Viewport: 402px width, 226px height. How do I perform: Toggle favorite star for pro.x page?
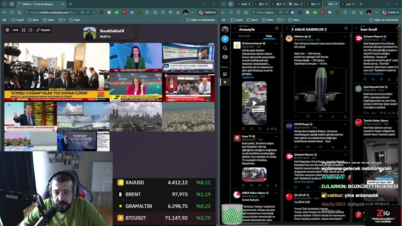coord(292,12)
